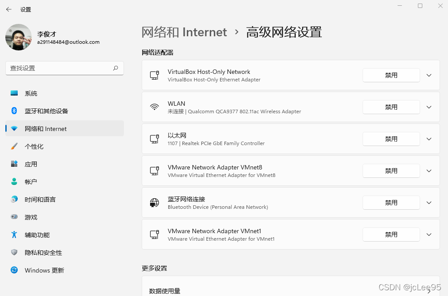
Task: Close the settings window
Action: tap(440, 6)
